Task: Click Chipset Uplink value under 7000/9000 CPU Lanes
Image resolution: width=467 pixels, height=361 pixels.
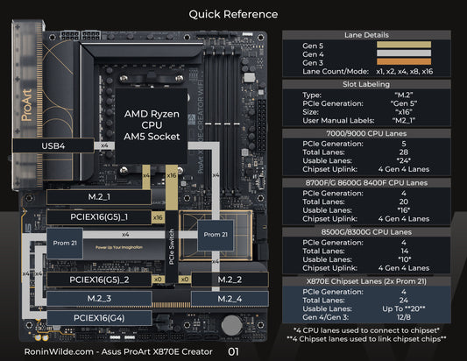Action: (x=404, y=169)
